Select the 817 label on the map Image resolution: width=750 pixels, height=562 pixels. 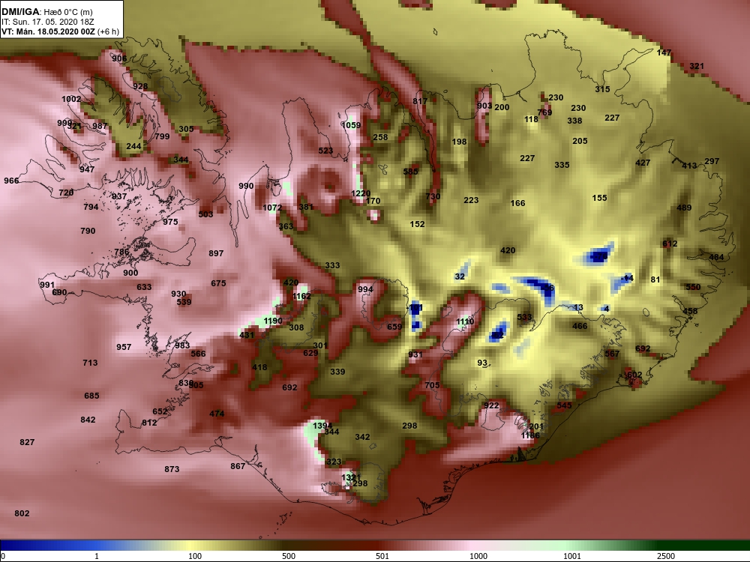(420, 101)
